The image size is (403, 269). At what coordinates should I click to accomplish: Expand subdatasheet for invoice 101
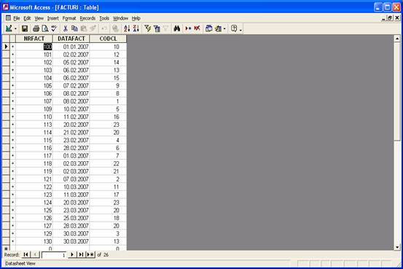12,55
